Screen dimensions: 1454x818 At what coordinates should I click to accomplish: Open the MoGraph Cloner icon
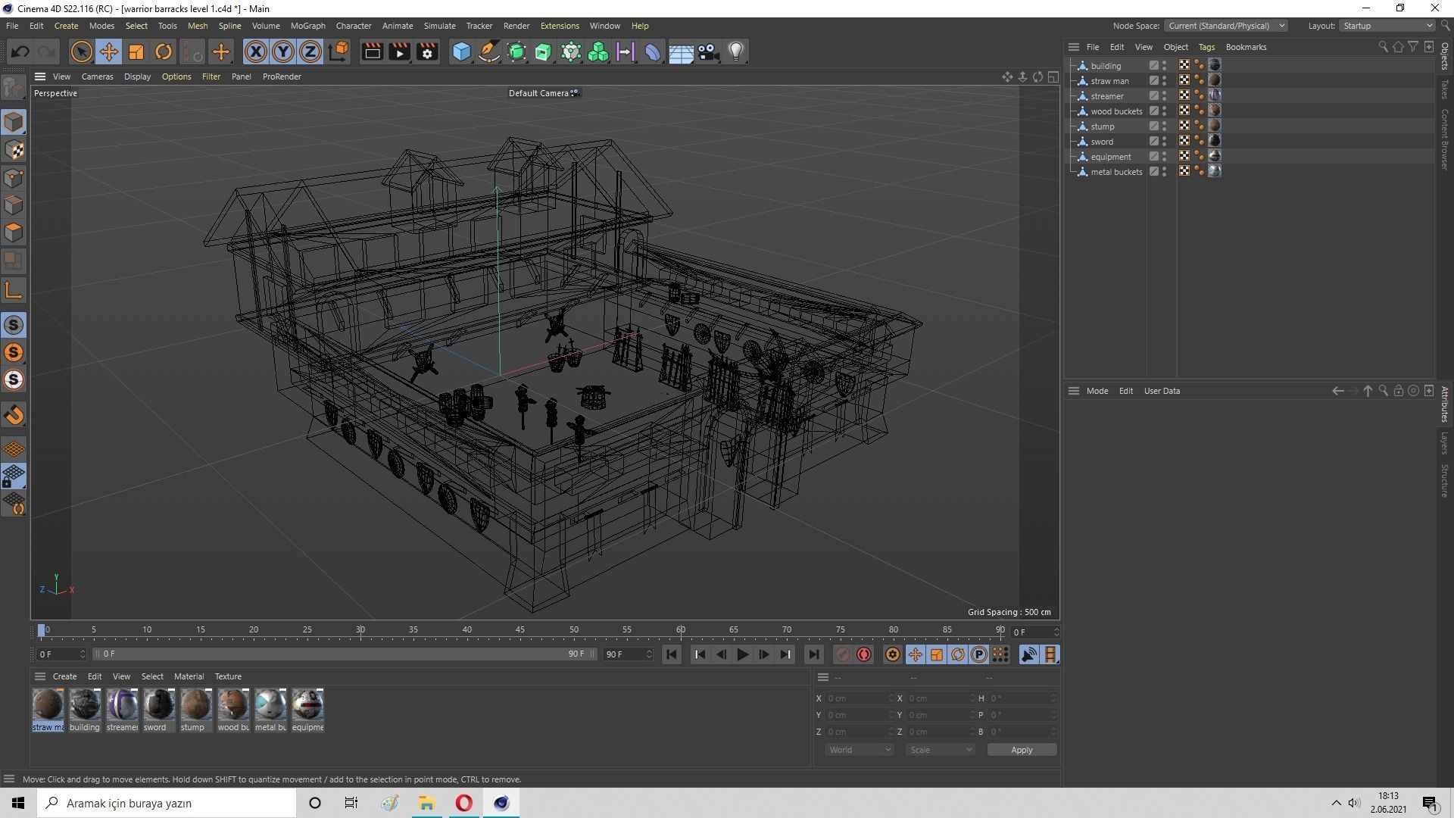point(598,52)
